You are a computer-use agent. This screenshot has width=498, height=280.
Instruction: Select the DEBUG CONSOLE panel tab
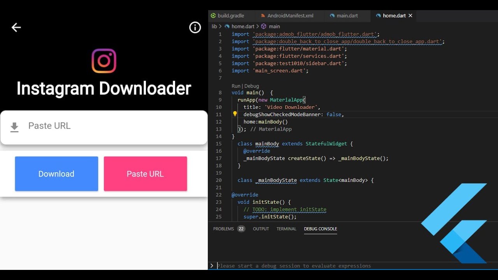tap(321, 229)
